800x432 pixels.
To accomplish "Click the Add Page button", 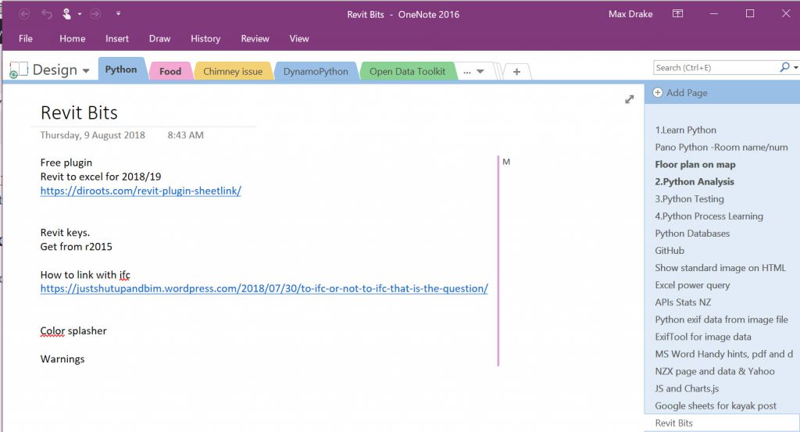I will 681,92.
